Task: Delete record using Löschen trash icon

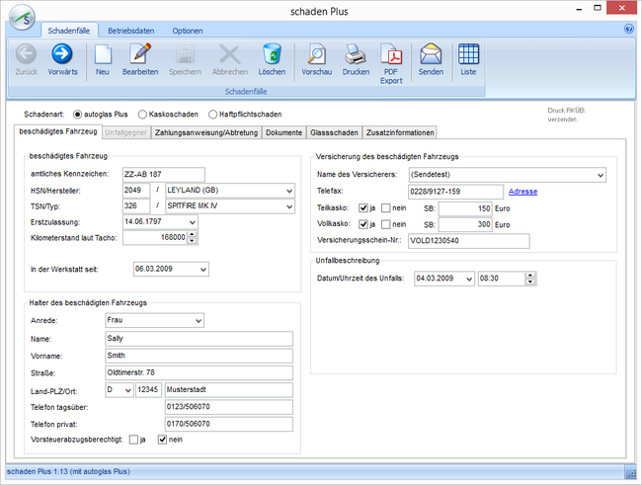Action: click(x=272, y=54)
